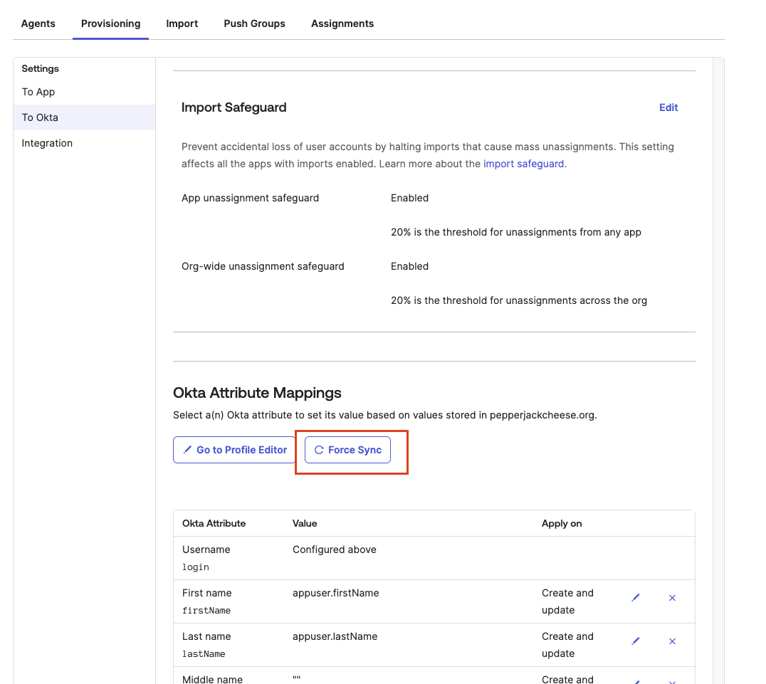The image size is (766, 684).
Task: Remove the Middle name mapping via X icon
Action: [x=672, y=681]
